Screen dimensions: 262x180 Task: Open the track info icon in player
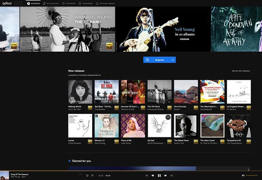87,175
